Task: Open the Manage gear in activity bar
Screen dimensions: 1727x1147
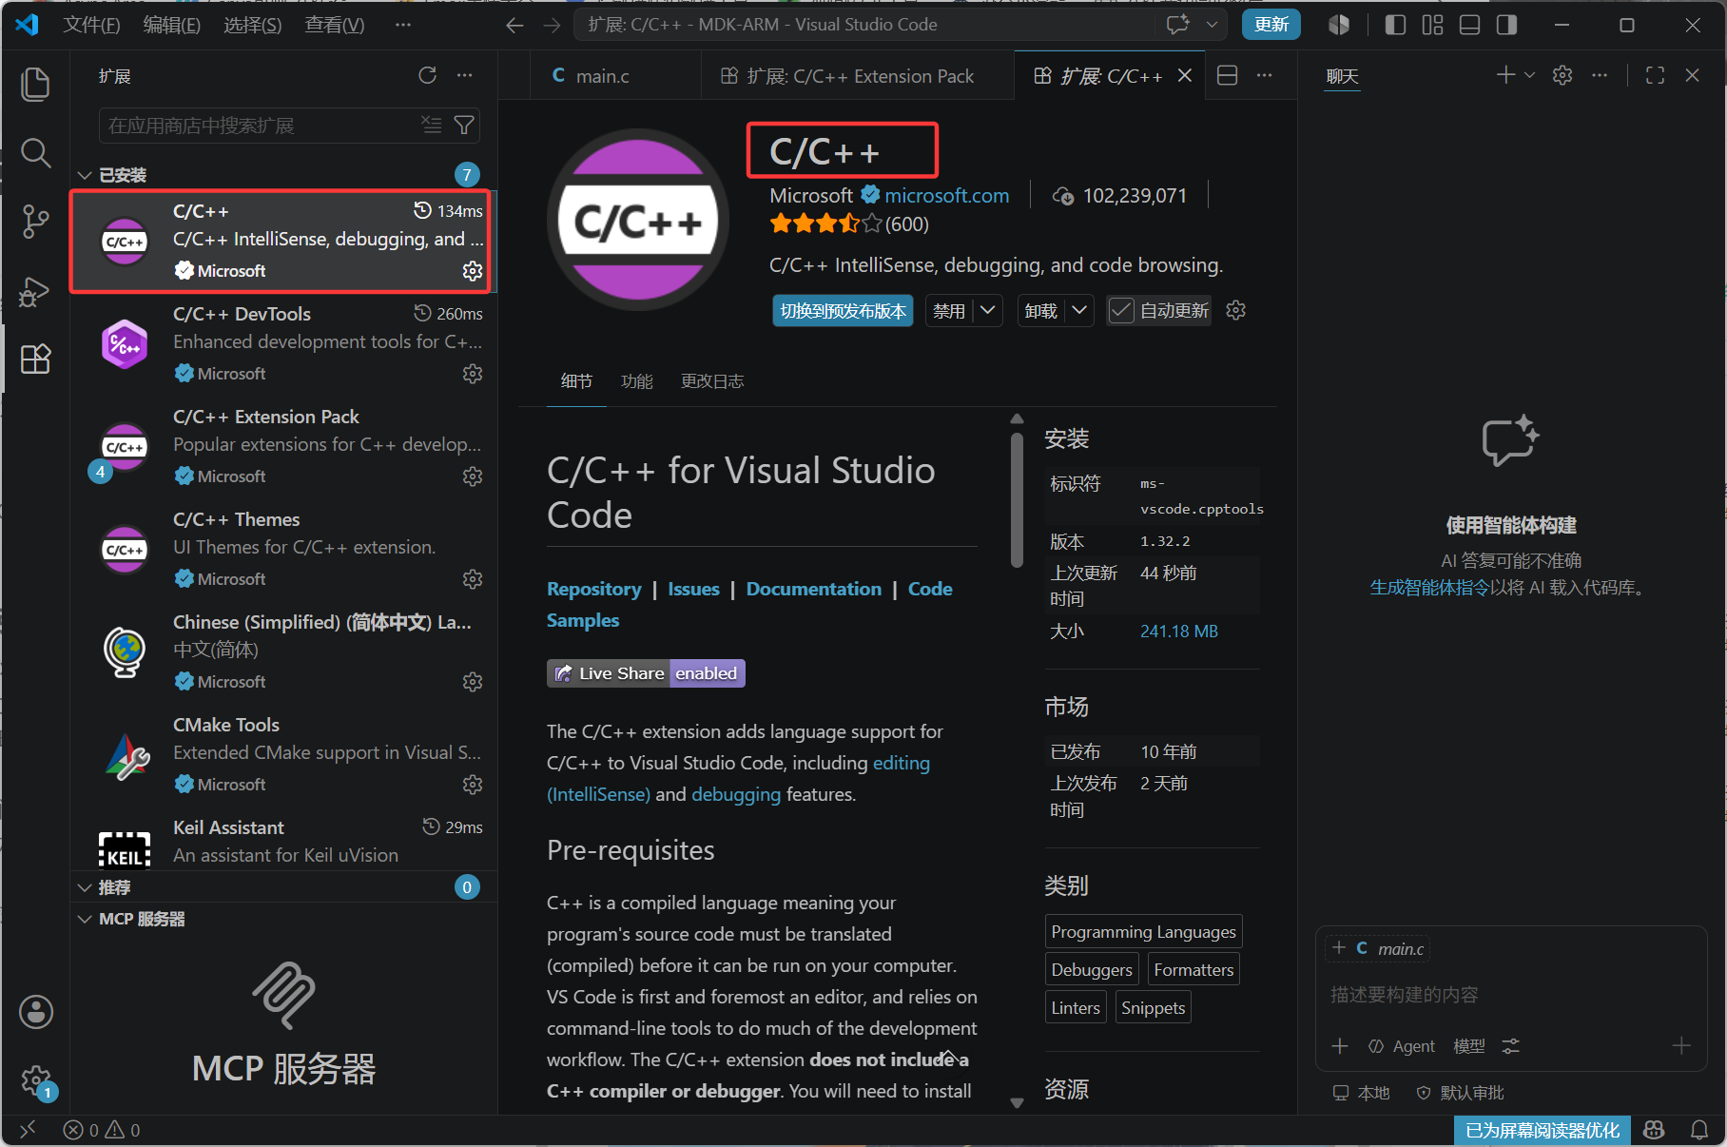Action: (36, 1080)
